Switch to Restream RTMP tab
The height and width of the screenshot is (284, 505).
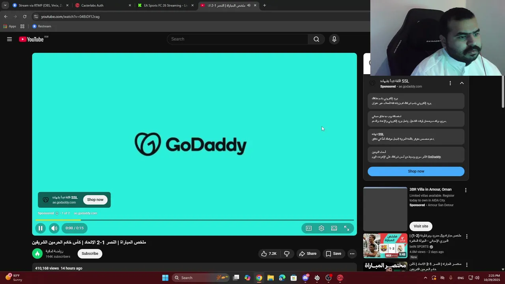point(40,6)
